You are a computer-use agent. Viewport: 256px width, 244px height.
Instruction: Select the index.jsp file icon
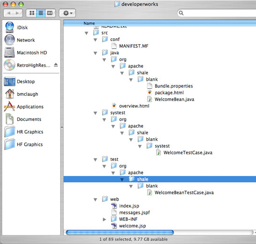(x=114, y=206)
